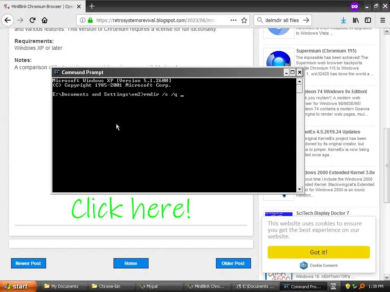Go back to the previous page

(x=8, y=20)
